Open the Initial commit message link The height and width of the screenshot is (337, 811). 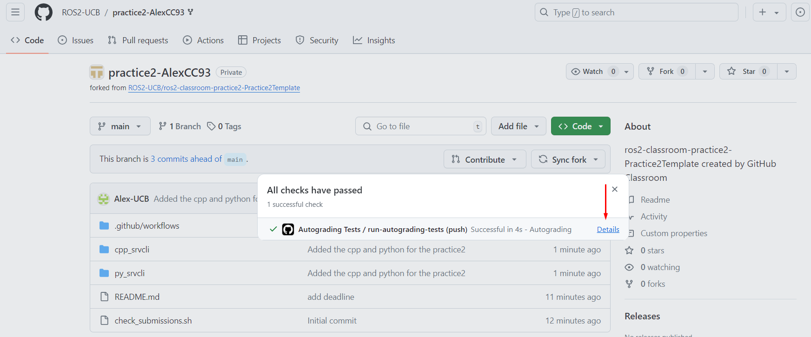point(332,320)
